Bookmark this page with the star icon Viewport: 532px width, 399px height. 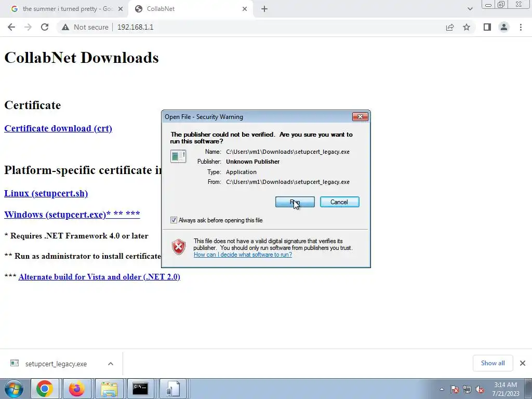coord(467,27)
